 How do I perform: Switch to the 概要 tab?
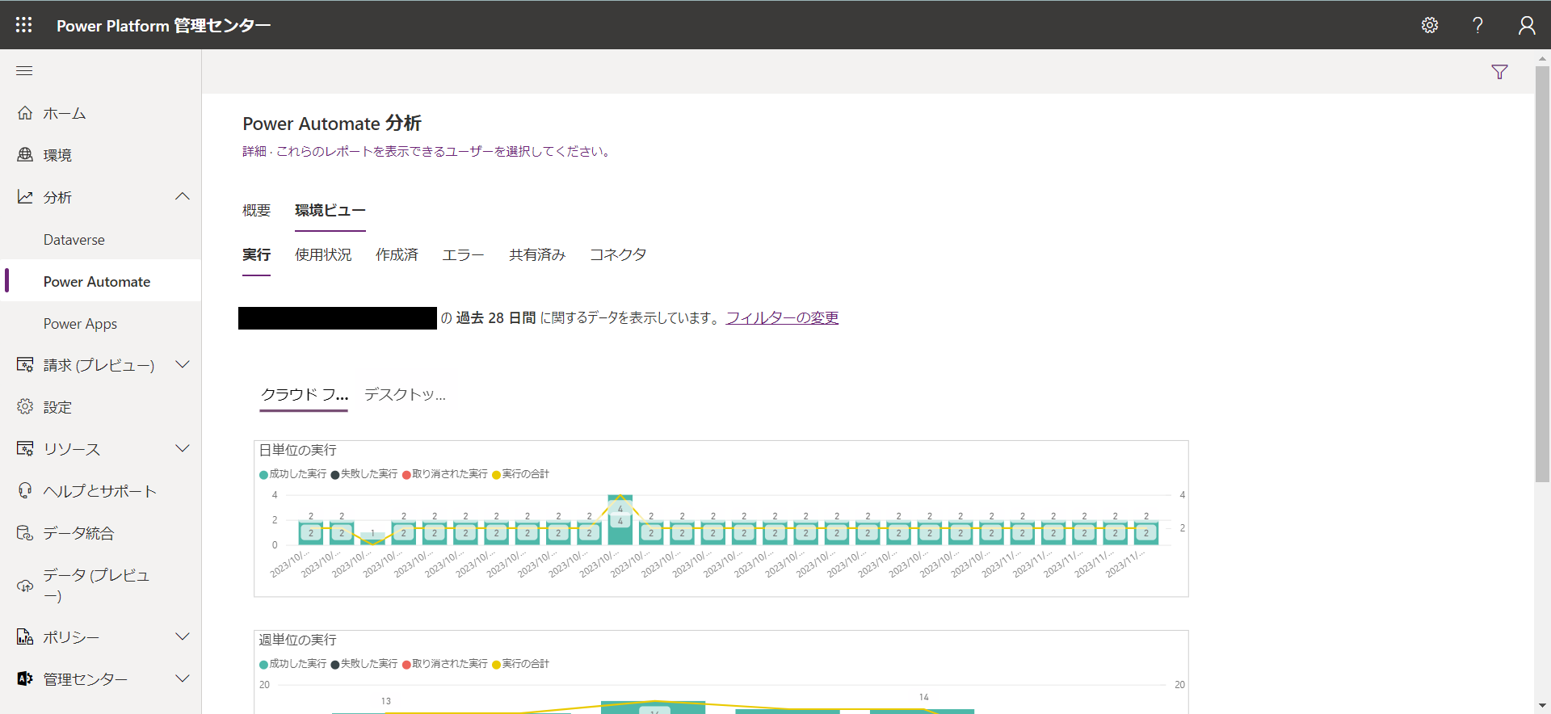point(257,210)
